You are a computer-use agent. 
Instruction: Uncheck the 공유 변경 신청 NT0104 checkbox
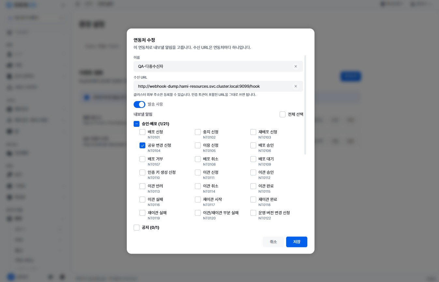click(142, 145)
